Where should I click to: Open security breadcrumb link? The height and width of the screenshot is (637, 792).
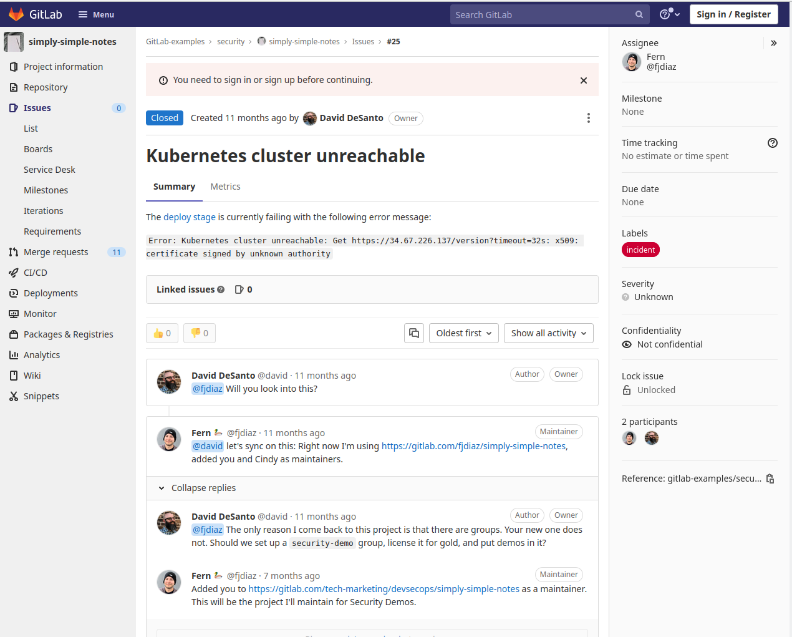pyautogui.click(x=231, y=42)
